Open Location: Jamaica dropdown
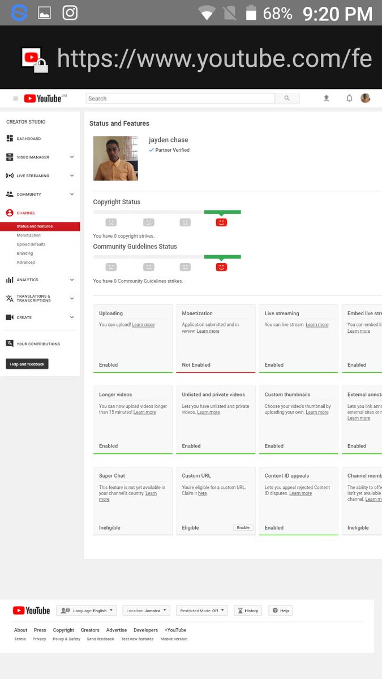Screen dimensions: 382x679 [146, 611]
